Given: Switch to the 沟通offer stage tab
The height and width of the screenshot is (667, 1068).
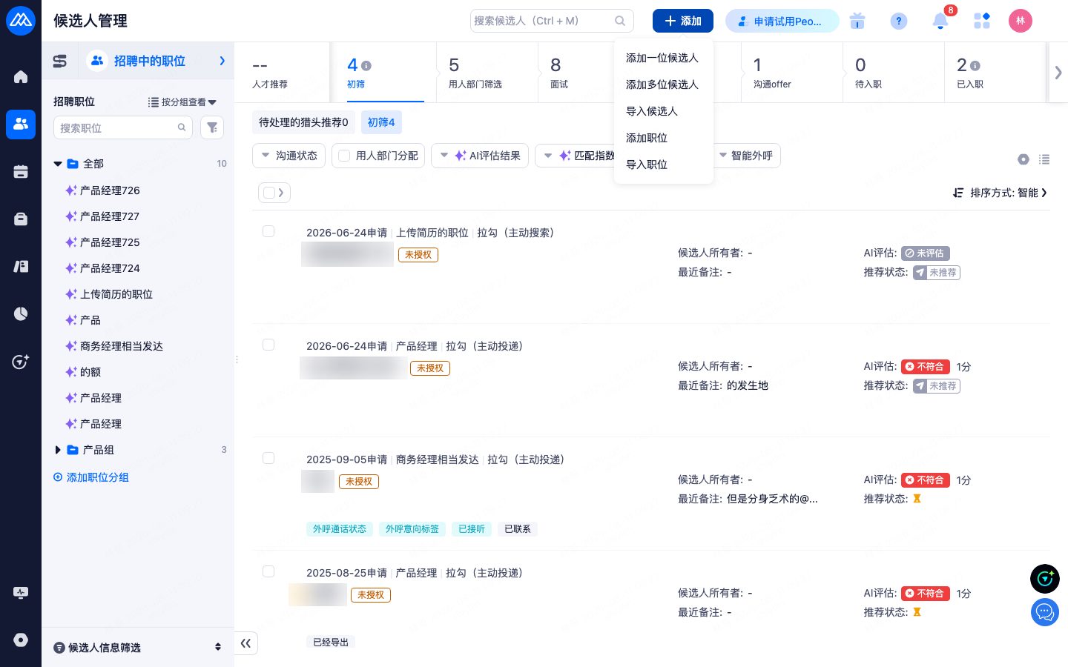Looking at the screenshot, I should (x=792, y=73).
